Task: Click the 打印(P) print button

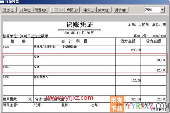Action: click(26, 10)
